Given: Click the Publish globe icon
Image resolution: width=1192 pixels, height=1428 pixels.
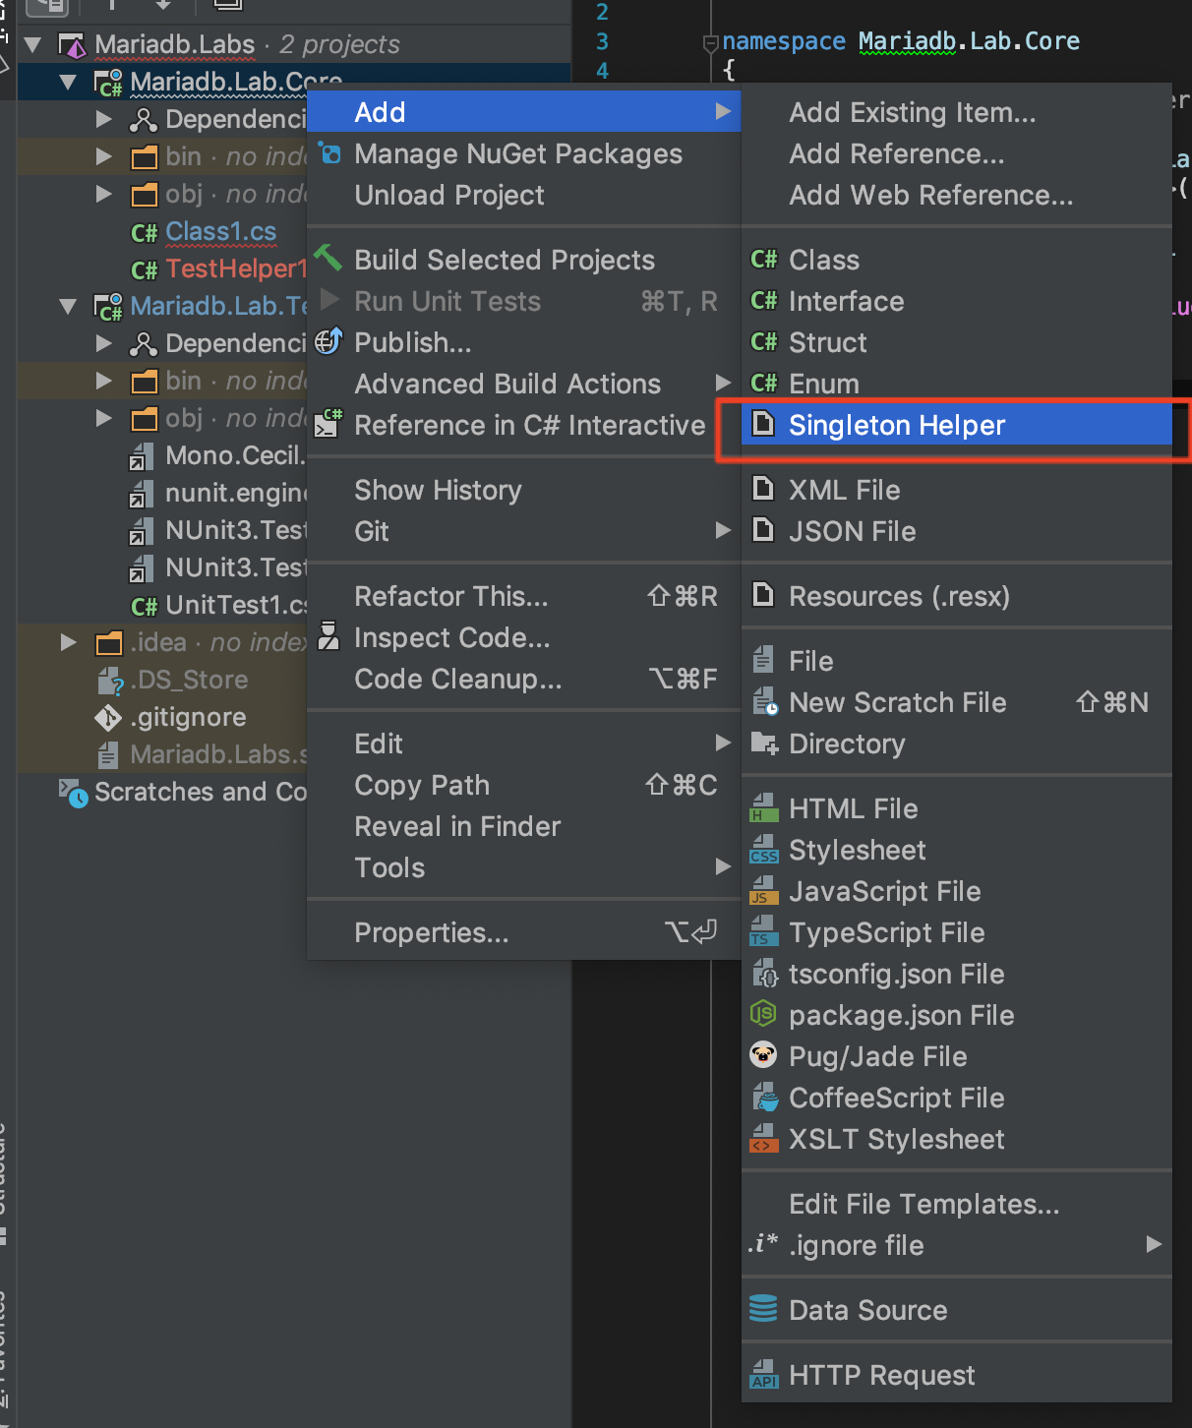Looking at the screenshot, I should pyautogui.click(x=328, y=341).
